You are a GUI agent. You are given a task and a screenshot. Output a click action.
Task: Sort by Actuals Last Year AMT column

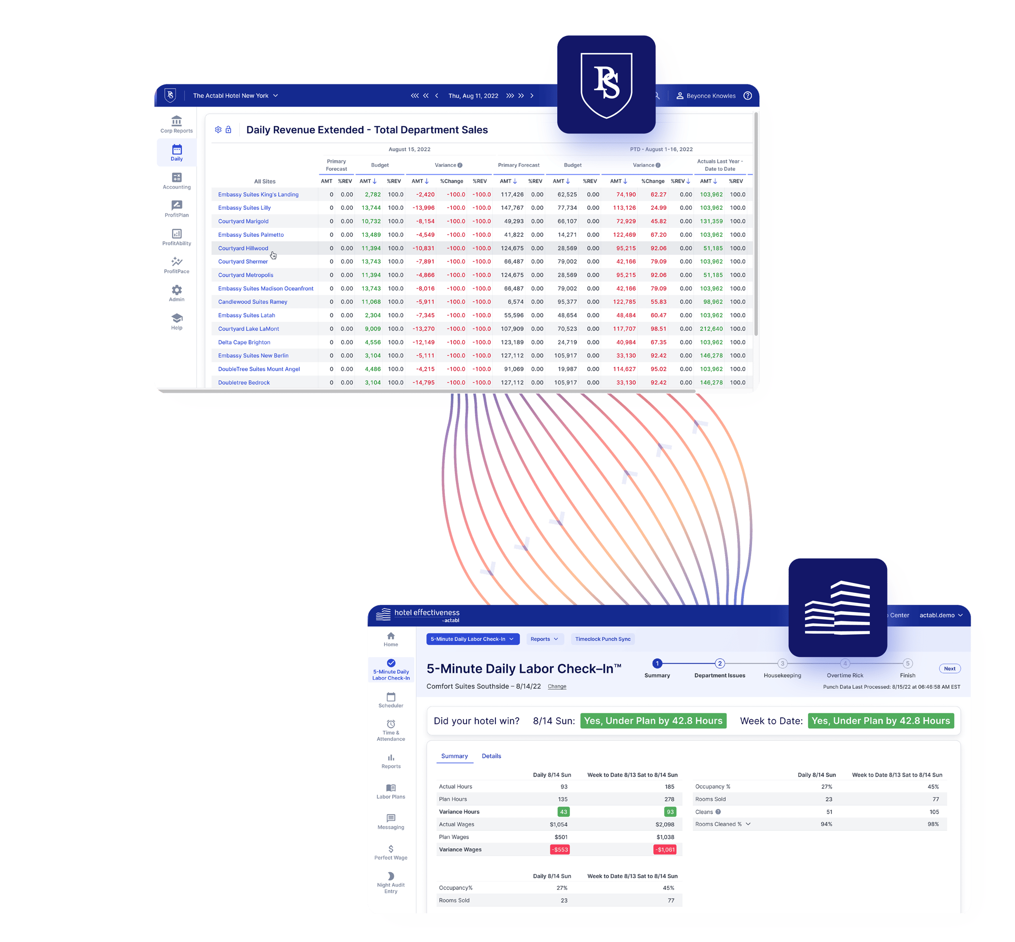(708, 181)
